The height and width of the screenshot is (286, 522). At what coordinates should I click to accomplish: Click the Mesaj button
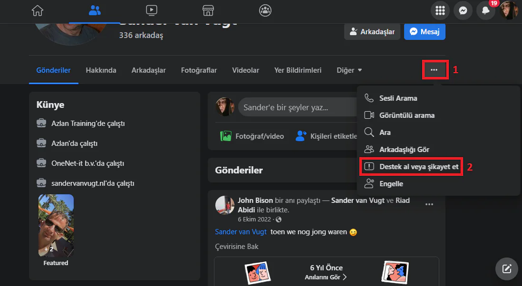pyautogui.click(x=424, y=31)
